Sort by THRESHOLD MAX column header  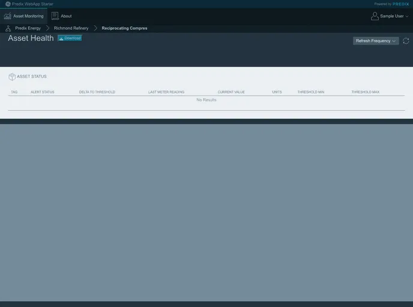pyautogui.click(x=366, y=92)
